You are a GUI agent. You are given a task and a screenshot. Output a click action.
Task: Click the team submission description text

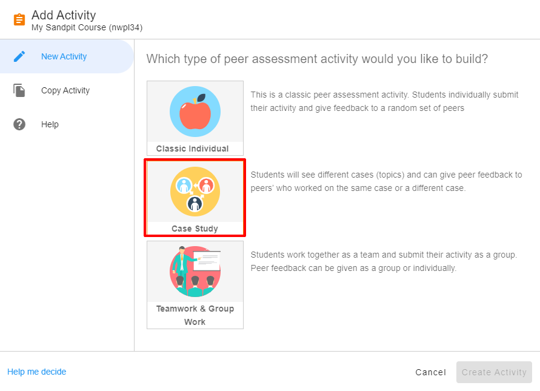[384, 261]
